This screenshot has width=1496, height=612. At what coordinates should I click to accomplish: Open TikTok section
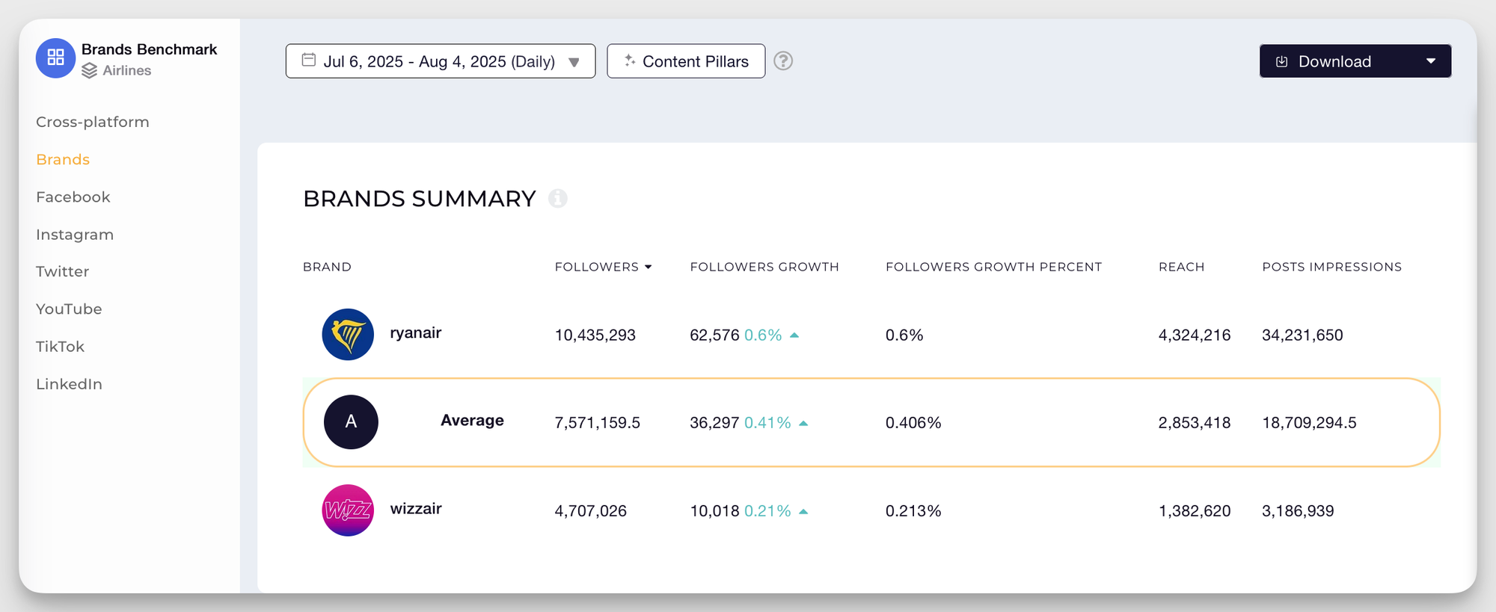pyautogui.click(x=61, y=347)
